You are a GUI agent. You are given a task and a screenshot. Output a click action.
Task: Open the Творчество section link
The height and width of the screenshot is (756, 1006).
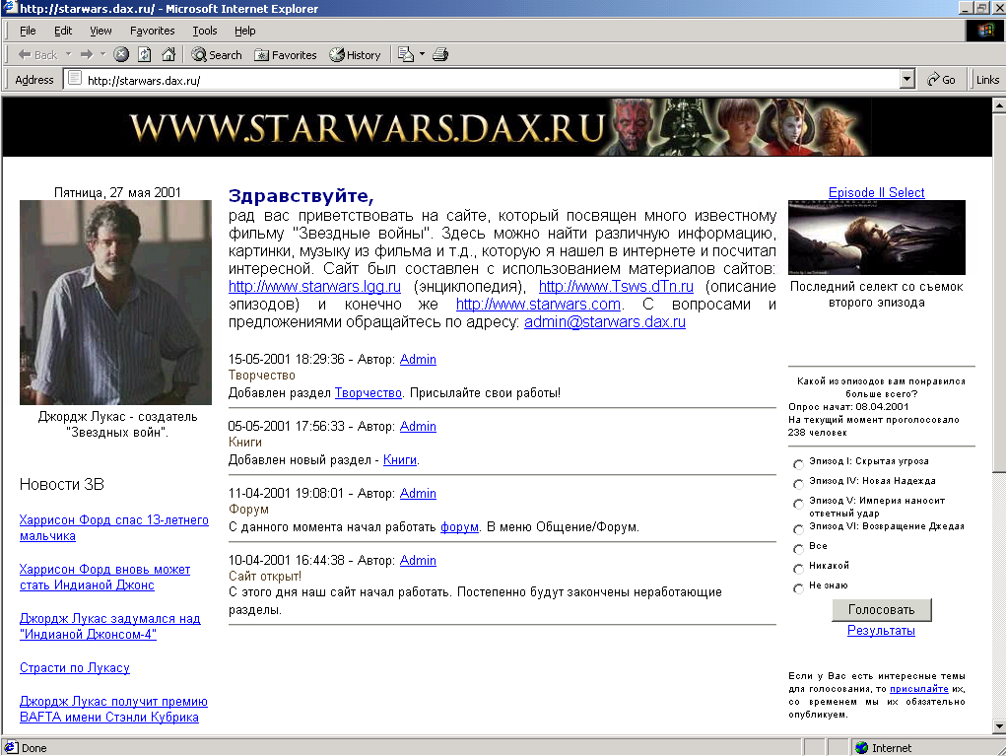click(369, 392)
